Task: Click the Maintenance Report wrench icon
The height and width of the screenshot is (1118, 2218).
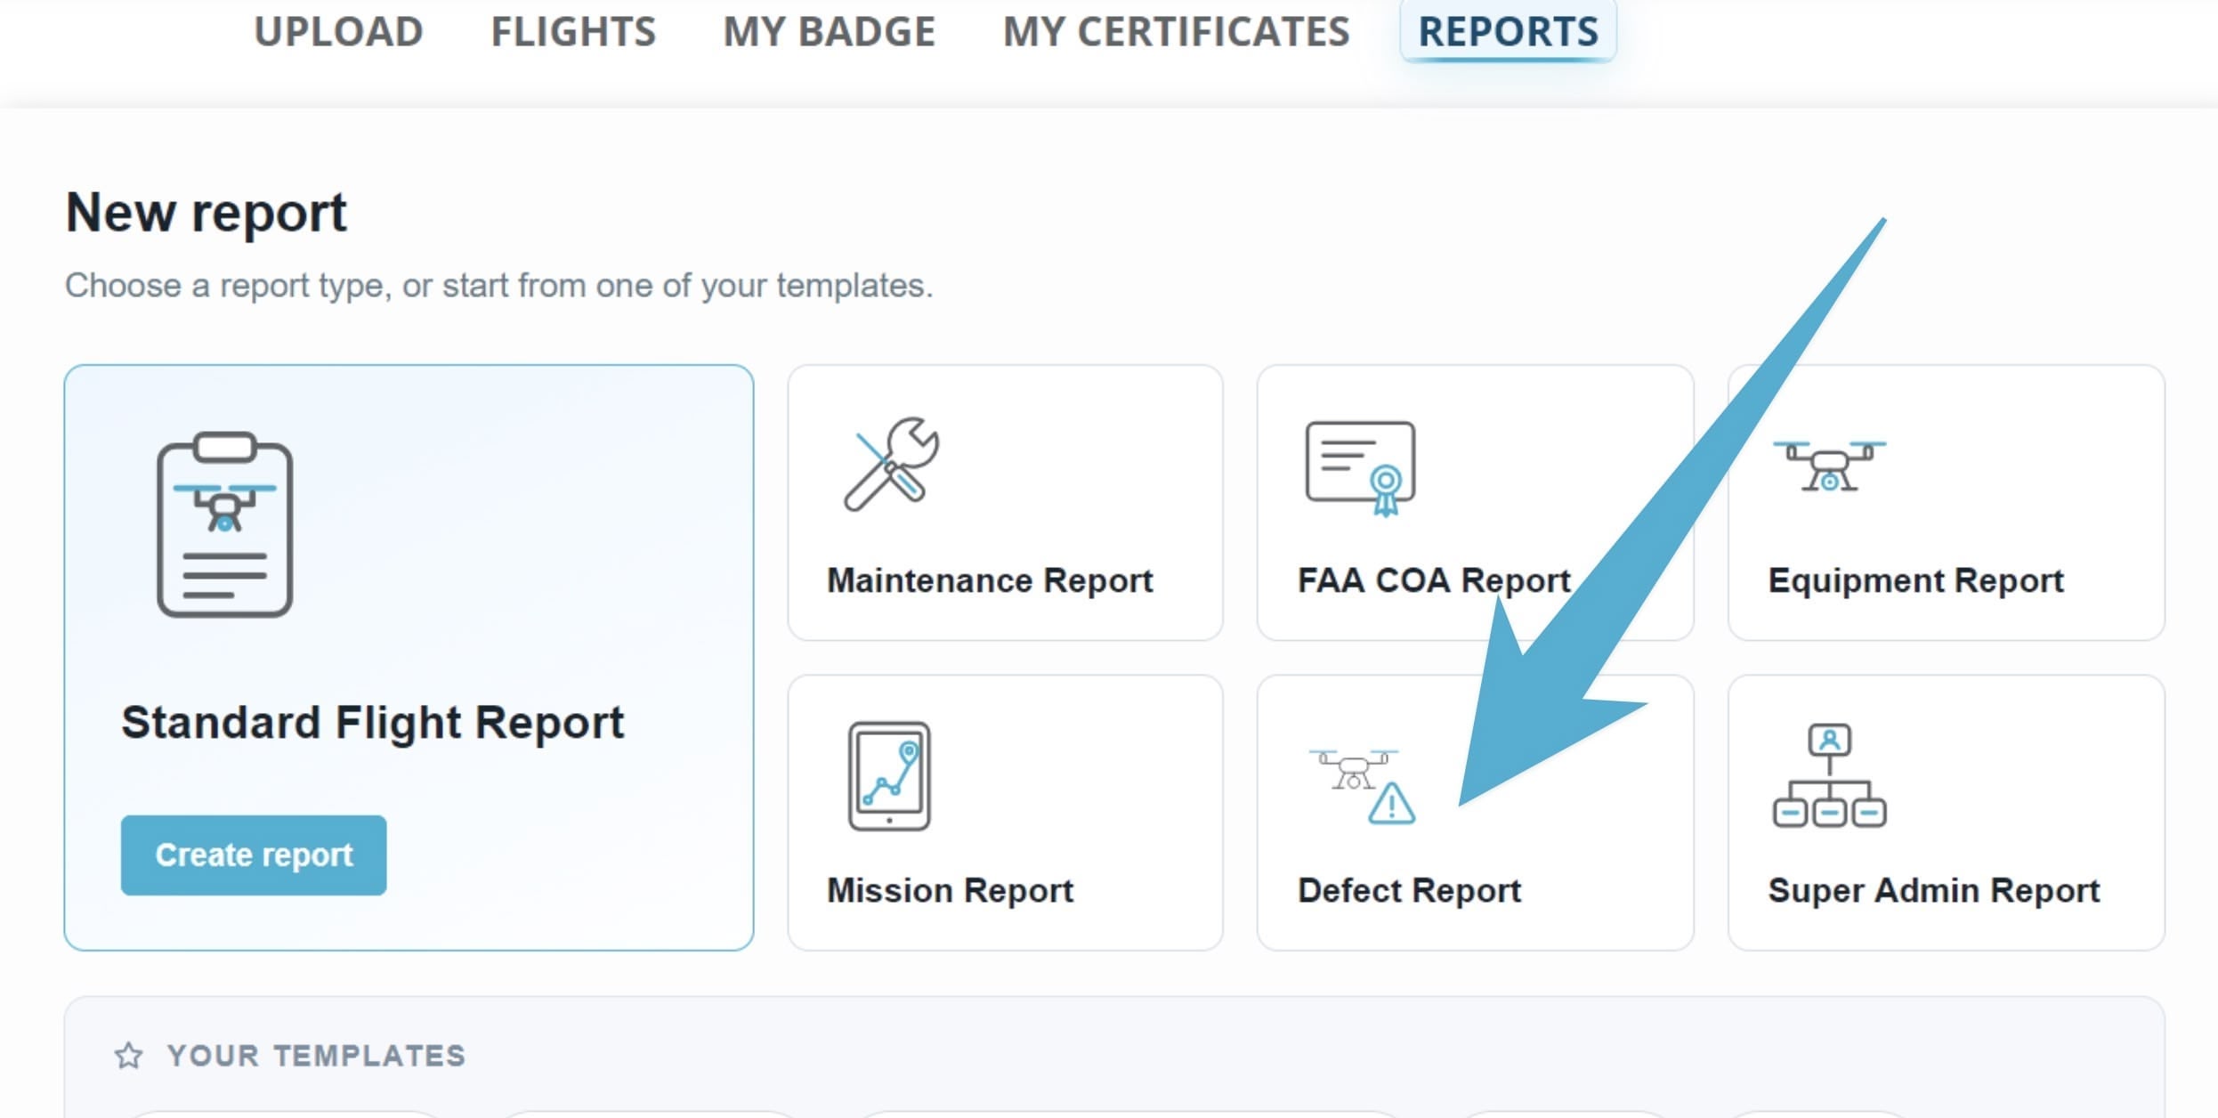Action: [x=891, y=464]
